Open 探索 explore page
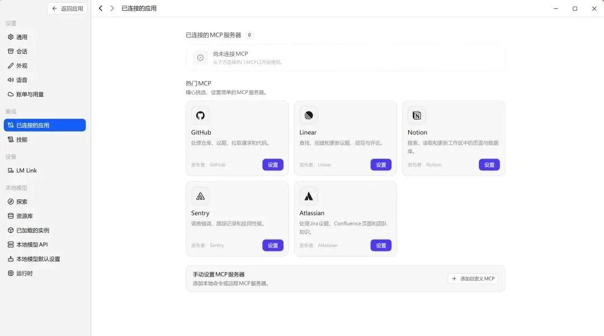 [45, 202]
